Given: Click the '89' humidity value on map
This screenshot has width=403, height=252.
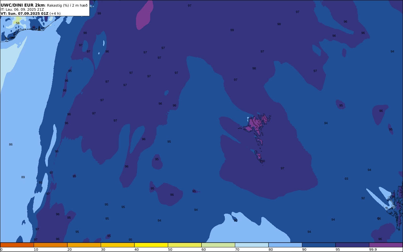Looking at the screenshot, I should click(x=23, y=177).
